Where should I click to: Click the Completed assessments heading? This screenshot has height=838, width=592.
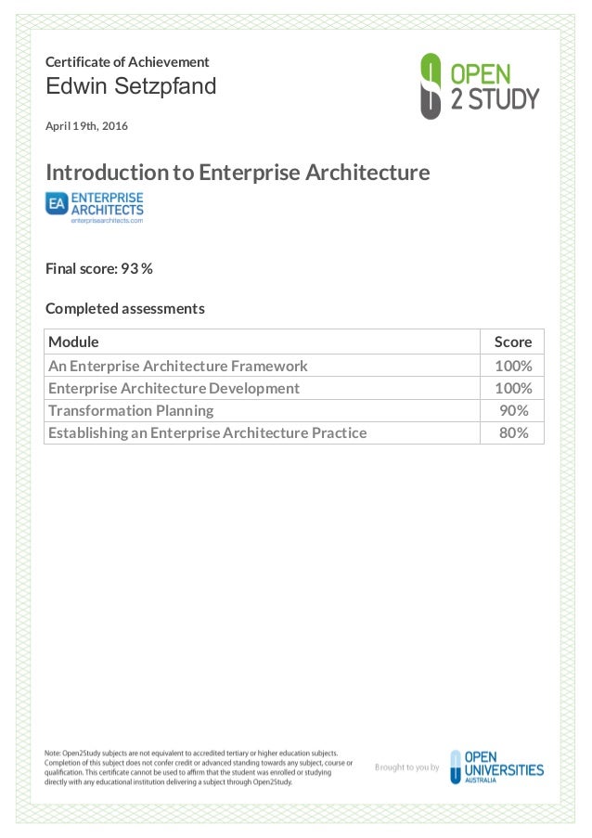pos(125,308)
